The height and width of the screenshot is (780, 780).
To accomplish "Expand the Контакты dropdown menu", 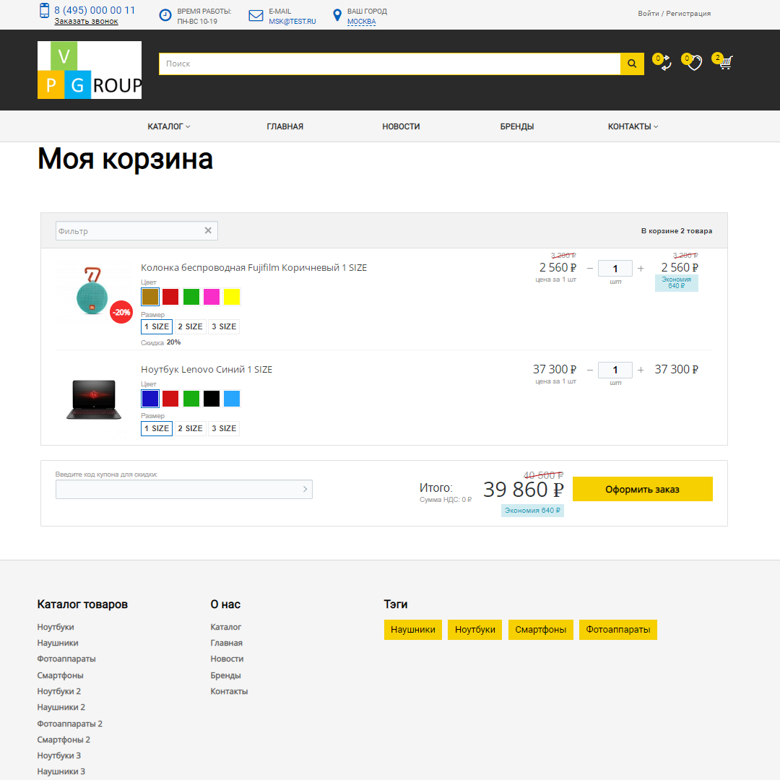I will point(633,126).
